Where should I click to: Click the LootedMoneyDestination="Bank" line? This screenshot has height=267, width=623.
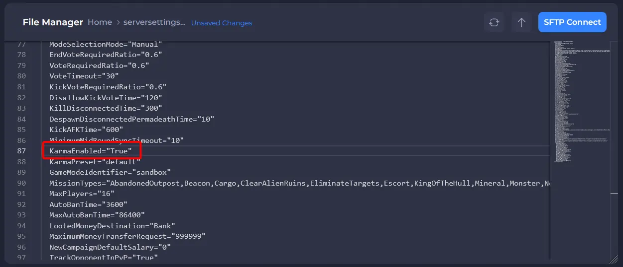click(x=112, y=226)
